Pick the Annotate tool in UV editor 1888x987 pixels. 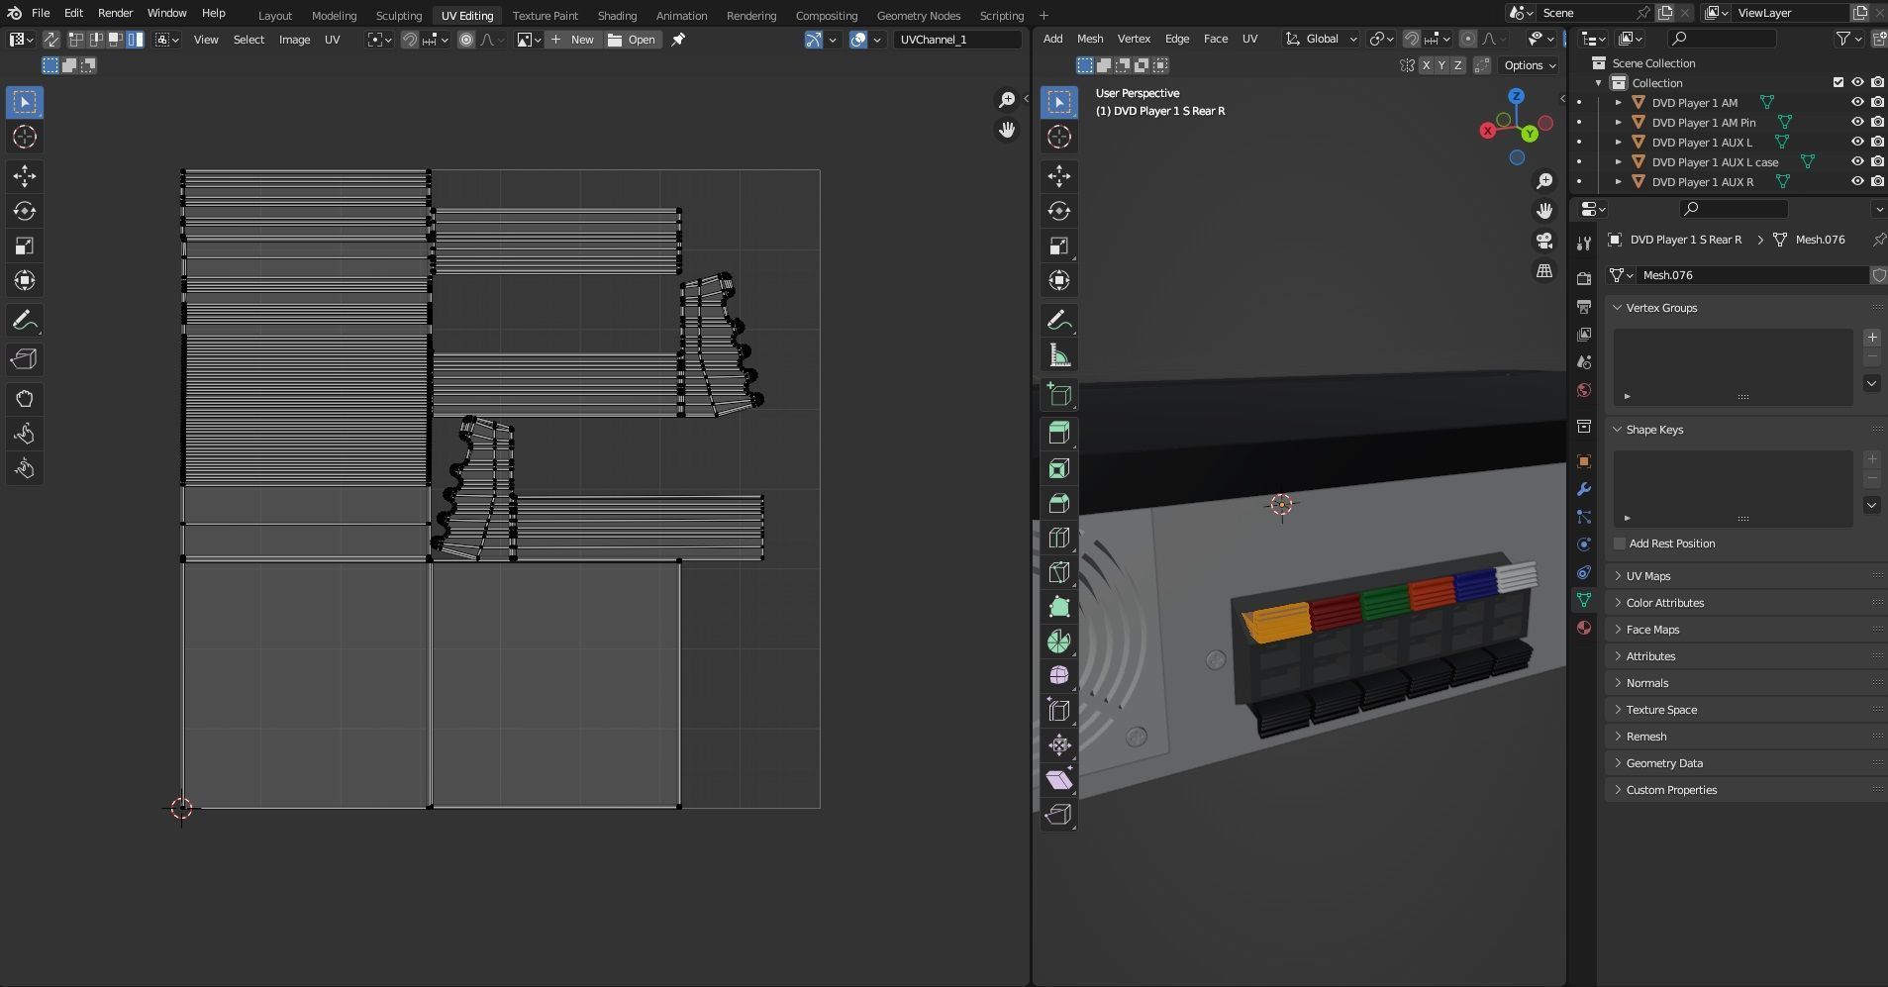[25, 321]
